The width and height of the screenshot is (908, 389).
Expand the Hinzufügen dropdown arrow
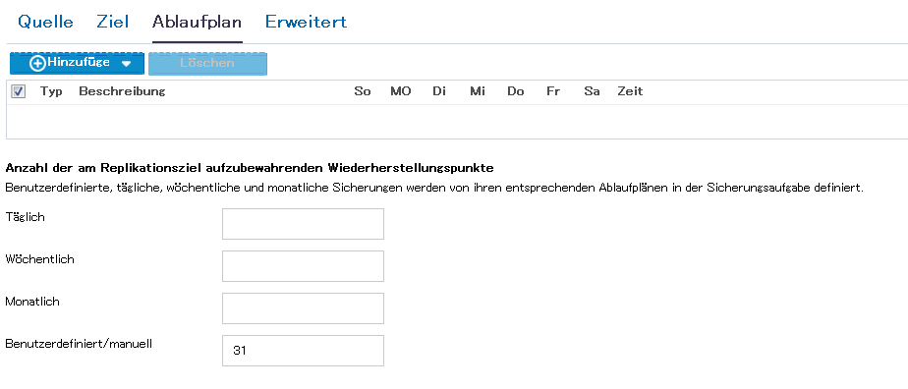126,64
